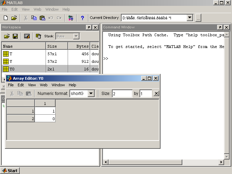This screenshot has height=174, width=232.
Task: Close the Array Editor toolbar X beside size fields
Action: [156, 94]
